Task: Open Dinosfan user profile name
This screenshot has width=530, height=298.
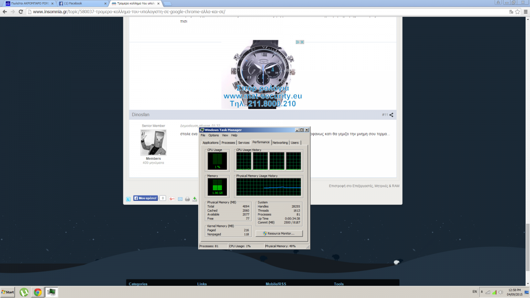Action: [x=140, y=115]
